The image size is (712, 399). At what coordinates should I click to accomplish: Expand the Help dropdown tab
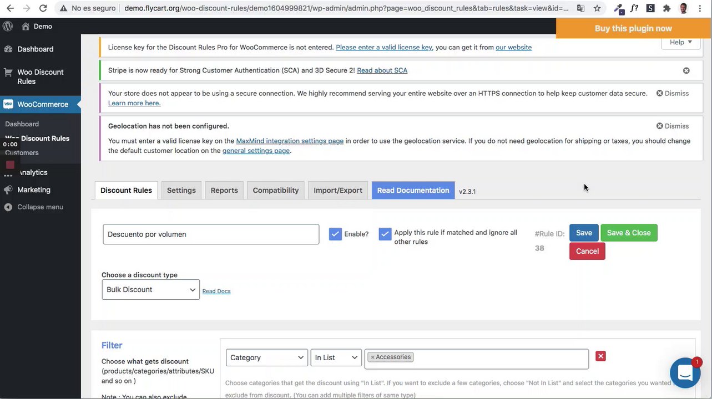[x=681, y=43]
